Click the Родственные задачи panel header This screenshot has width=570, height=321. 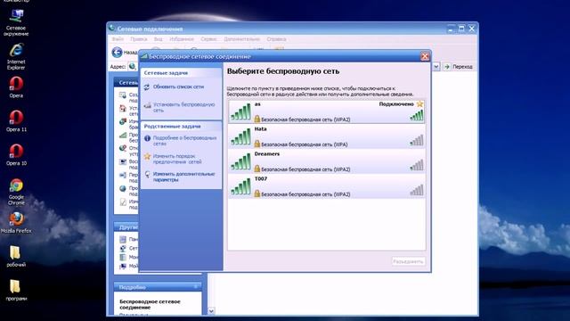pyautogui.click(x=181, y=127)
